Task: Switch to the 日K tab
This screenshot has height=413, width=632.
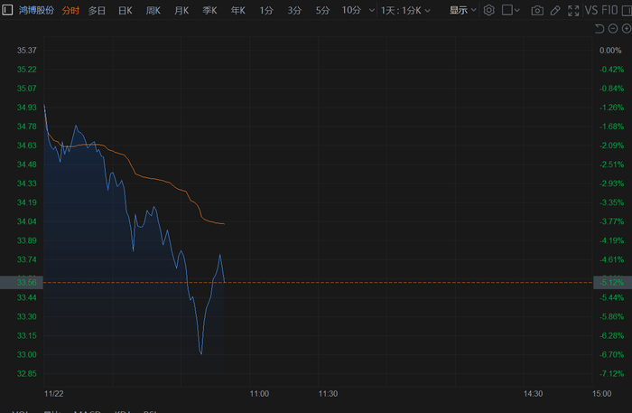Action: point(125,10)
